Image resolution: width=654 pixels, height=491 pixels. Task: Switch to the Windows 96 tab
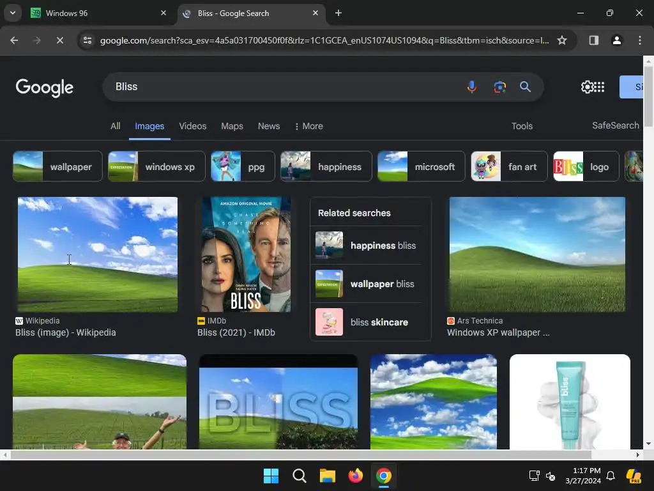coord(98,13)
